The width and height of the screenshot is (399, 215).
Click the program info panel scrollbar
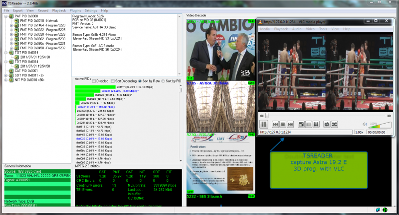(x=179, y=45)
